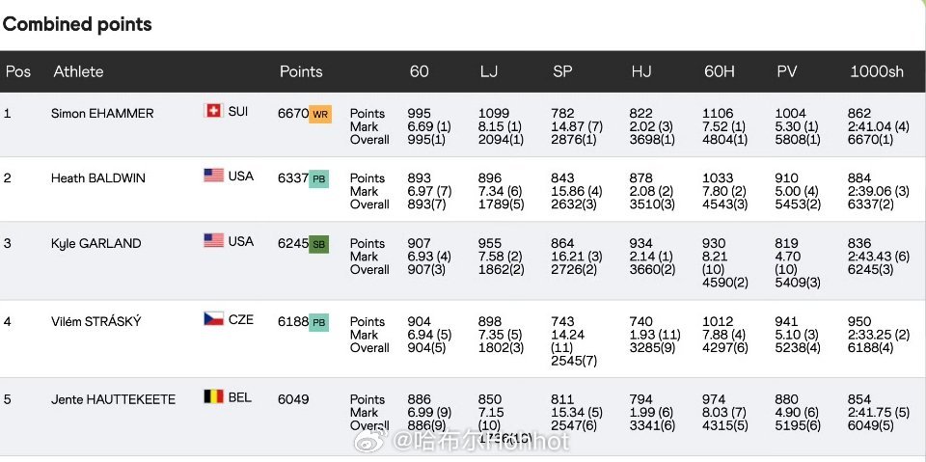The width and height of the screenshot is (926, 462).
Task: Click the Belgium flag icon
Action: (213, 396)
